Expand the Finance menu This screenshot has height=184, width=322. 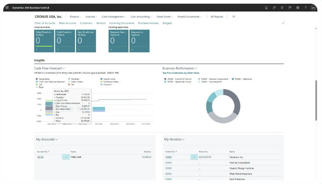tap(76, 17)
